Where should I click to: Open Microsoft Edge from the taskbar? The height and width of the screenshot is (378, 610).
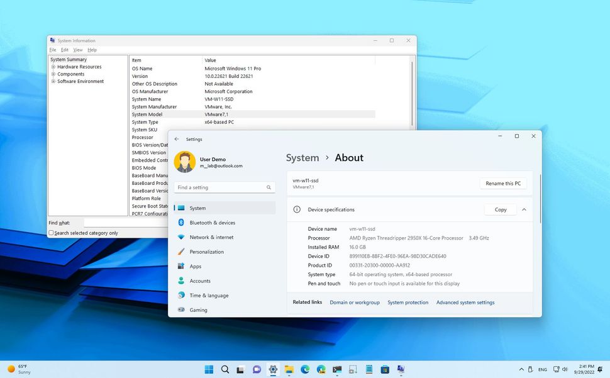[305, 369]
